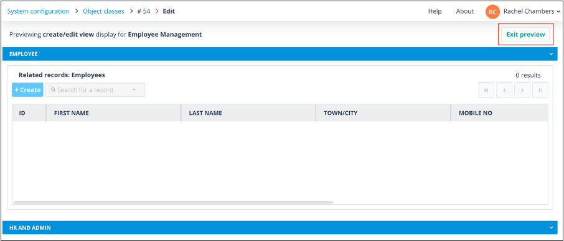Go to Object classes breadcrumb
564x241 pixels.
click(103, 11)
